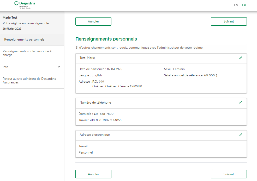Open the Info sidebar item label

click(5, 67)
